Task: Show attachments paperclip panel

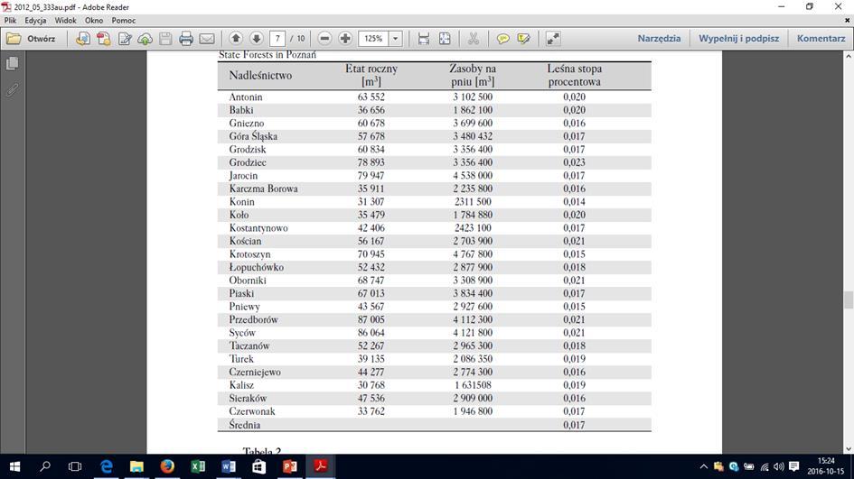Action: tap(12, 89)
